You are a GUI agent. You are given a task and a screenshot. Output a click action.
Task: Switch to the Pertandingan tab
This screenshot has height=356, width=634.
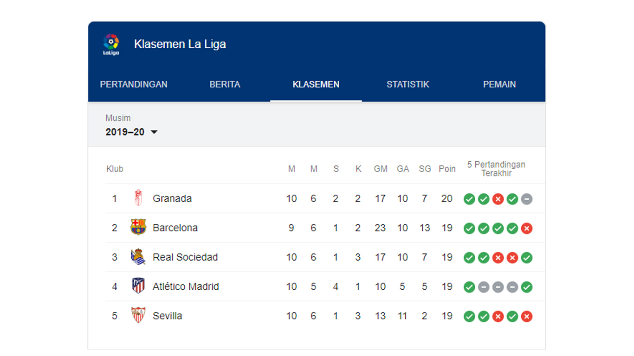pyautogui.click(x=134, y=84)
